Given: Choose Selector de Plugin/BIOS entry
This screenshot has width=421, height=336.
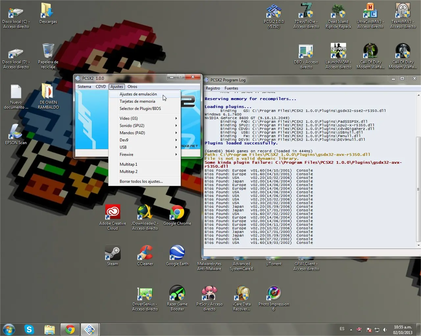Looking at the screenshot, I should [x=145, y=109].
